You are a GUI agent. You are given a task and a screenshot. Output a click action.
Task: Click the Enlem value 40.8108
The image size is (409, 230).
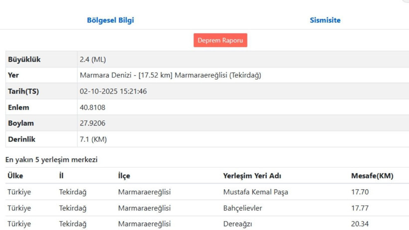tap(93, 108)
